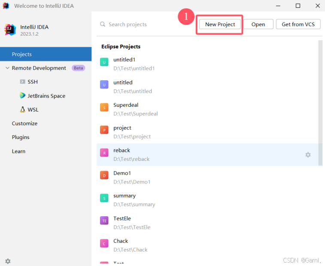Click the WSL penguin icon
The image size is (325, 266).
[22, 109]
